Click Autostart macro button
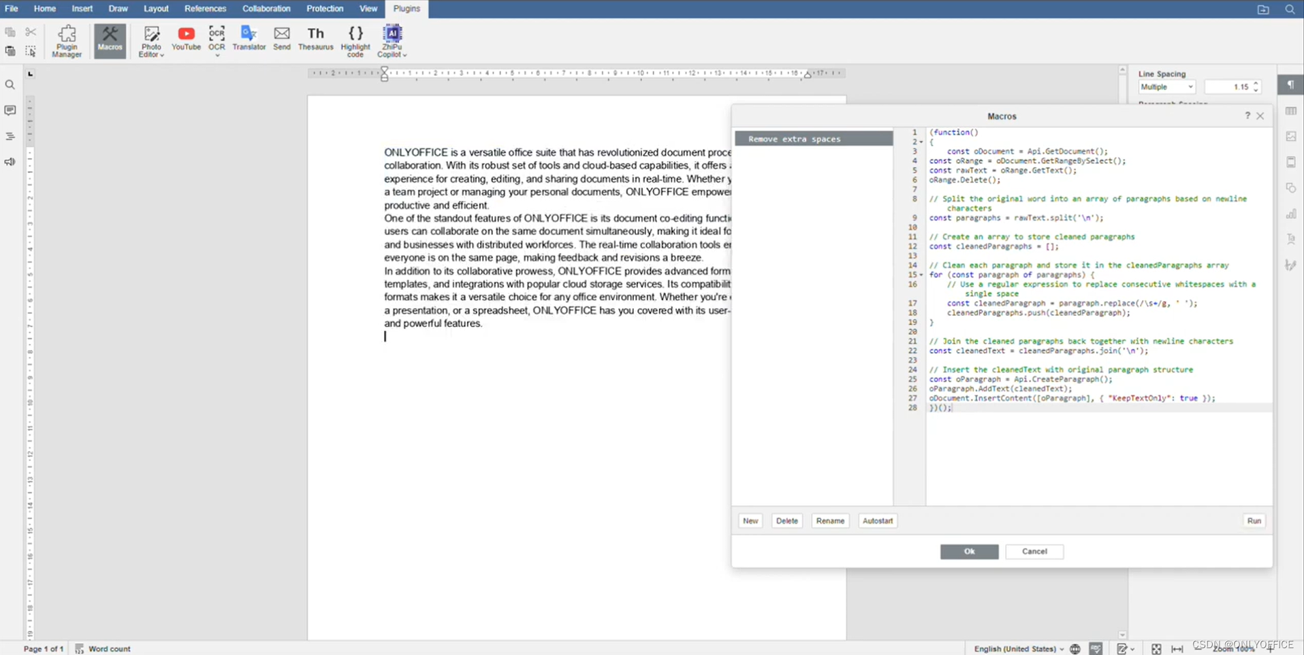 click(x=878, y=521)
